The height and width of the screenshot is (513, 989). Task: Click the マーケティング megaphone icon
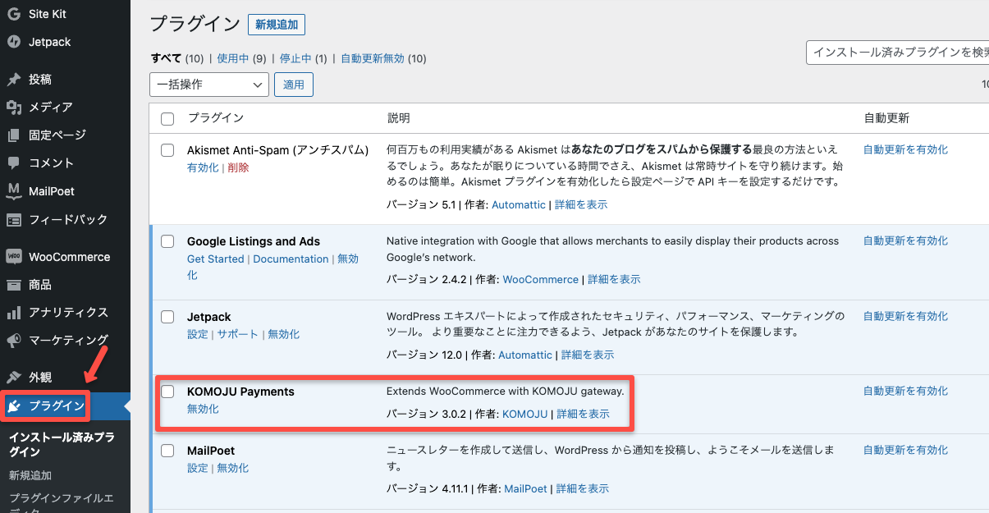point(14,341)
